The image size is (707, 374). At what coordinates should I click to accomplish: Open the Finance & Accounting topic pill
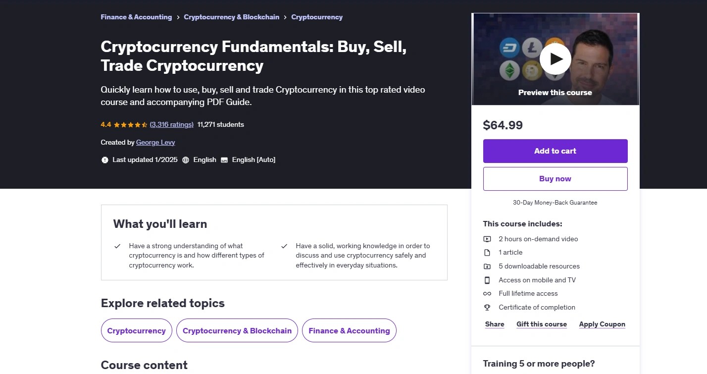click(x=349, y=330)
